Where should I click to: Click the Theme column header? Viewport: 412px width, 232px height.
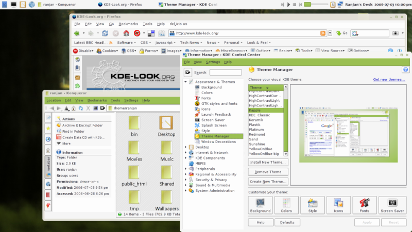266,87
